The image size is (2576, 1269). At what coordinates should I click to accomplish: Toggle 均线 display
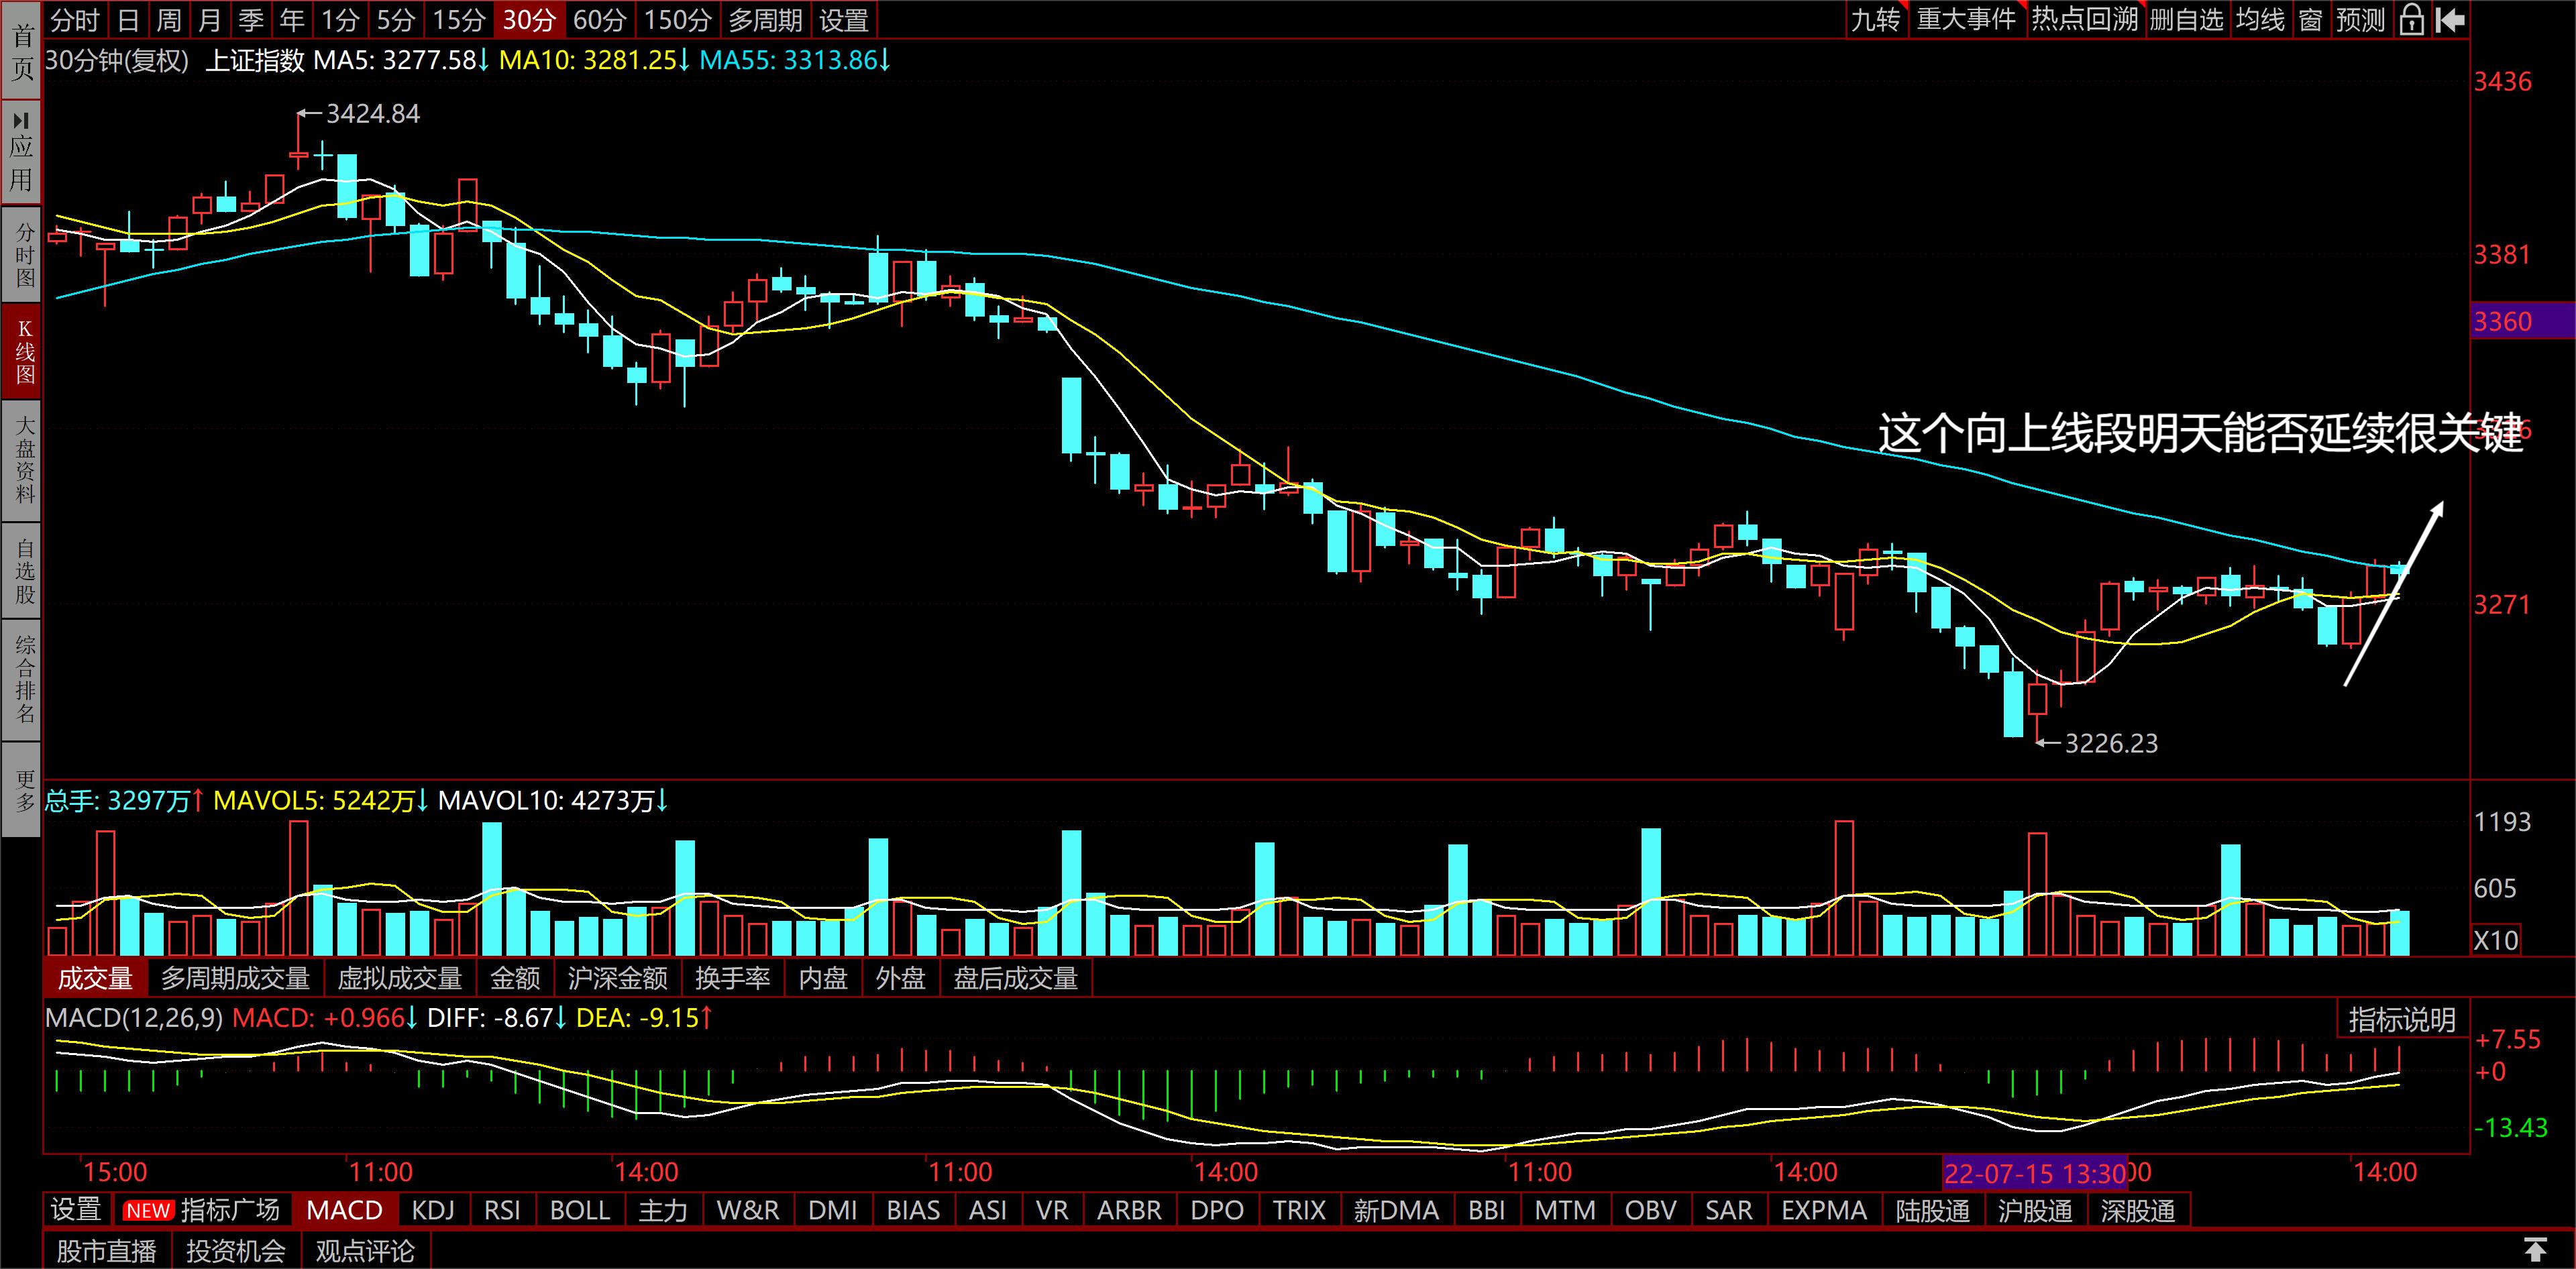point(2260,19)
